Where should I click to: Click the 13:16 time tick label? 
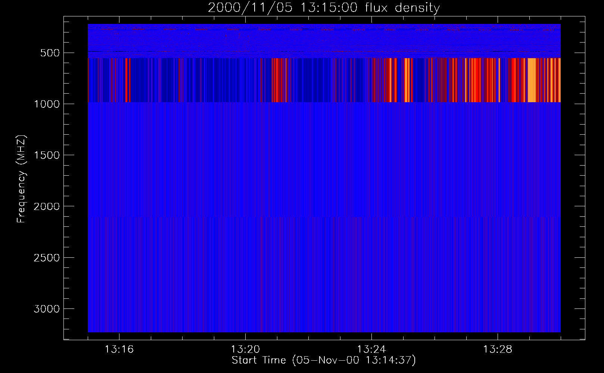point(119,350)
